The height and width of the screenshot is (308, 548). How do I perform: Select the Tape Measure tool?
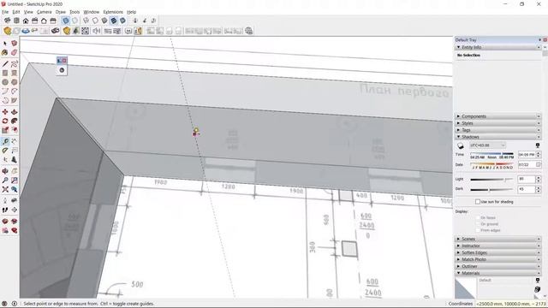[x=5, y=141]
